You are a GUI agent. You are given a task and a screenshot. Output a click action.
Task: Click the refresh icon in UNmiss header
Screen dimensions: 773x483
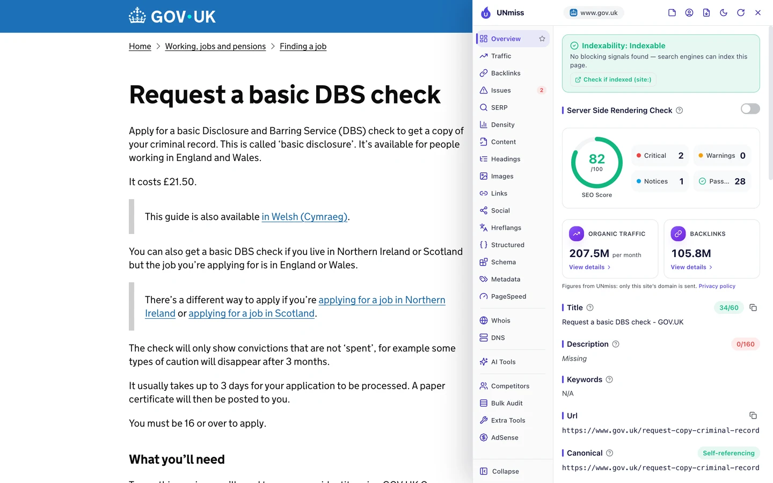pos(741,12)
